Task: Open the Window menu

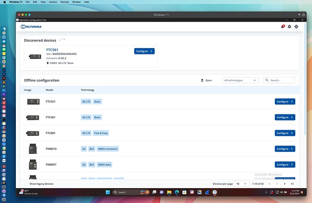Action: tap(76, 2)
